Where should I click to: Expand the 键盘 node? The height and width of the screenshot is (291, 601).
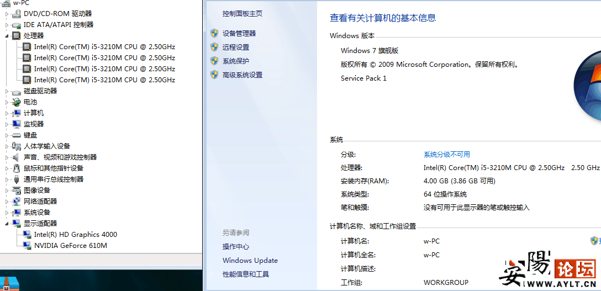(7, 135)
